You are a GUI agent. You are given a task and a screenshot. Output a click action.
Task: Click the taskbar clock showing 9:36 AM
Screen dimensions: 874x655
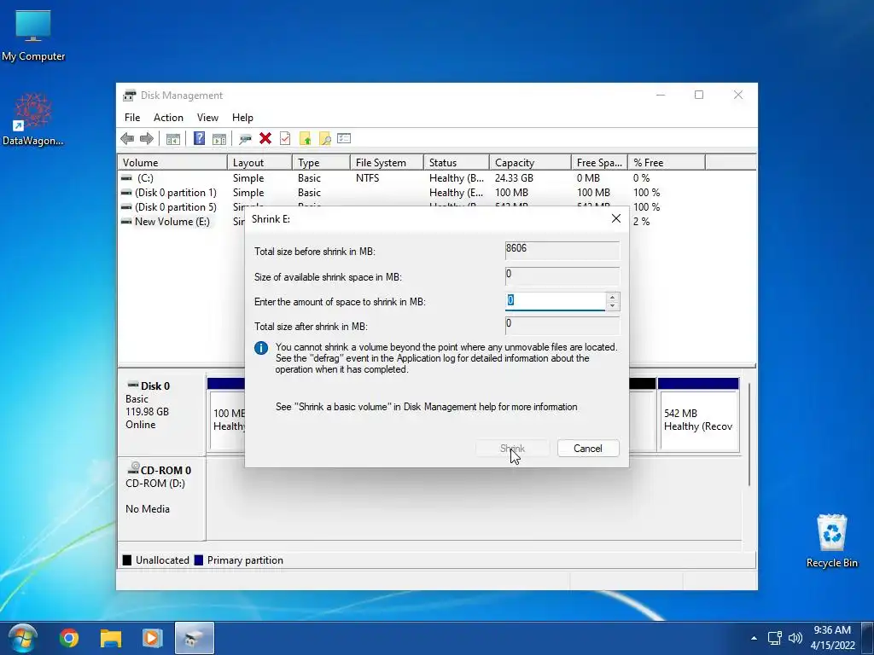832,638
